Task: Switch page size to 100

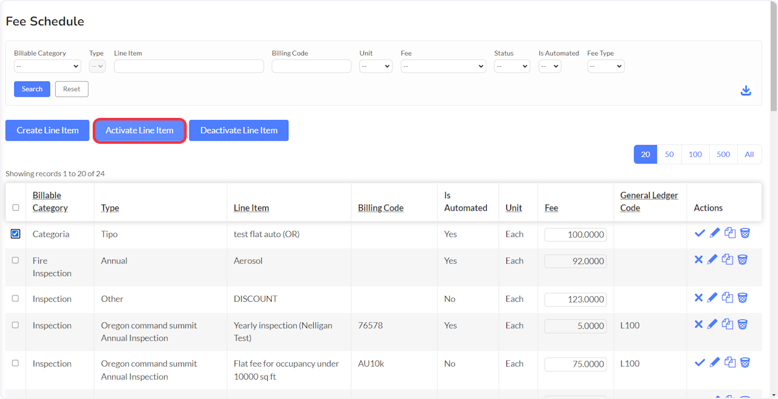Action: point(695,154)
